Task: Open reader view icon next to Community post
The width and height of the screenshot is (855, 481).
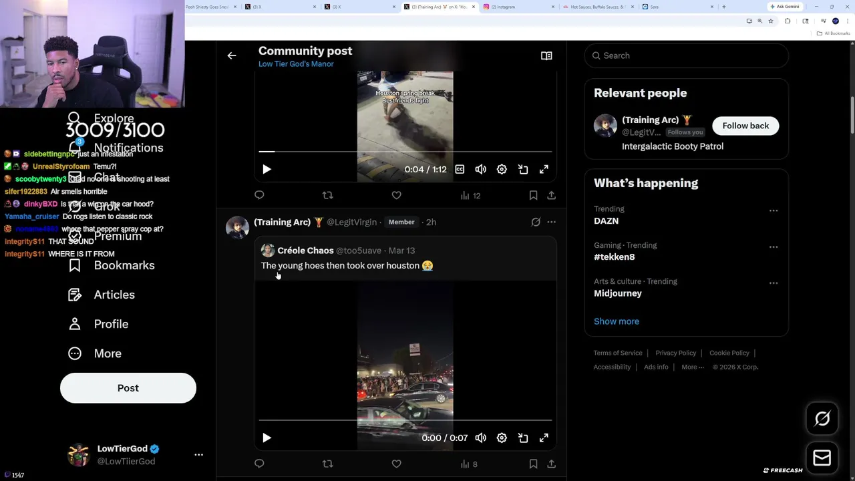Action: pyautogui.click(x=546, y=56)
